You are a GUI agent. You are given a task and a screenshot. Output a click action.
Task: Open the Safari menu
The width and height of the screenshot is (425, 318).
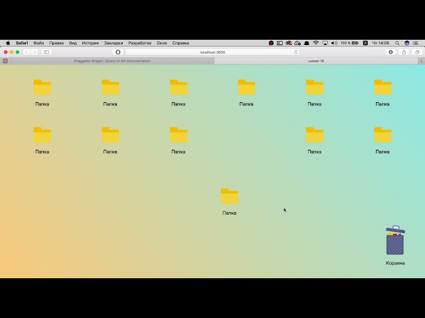pos(22,43)
